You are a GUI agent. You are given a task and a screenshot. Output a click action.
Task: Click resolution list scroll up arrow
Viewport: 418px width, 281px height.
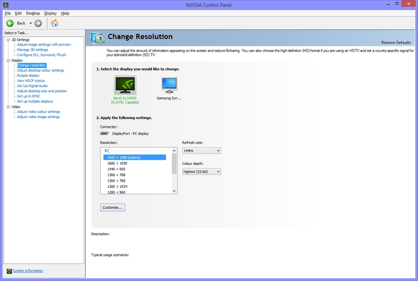tap(174, 151)
